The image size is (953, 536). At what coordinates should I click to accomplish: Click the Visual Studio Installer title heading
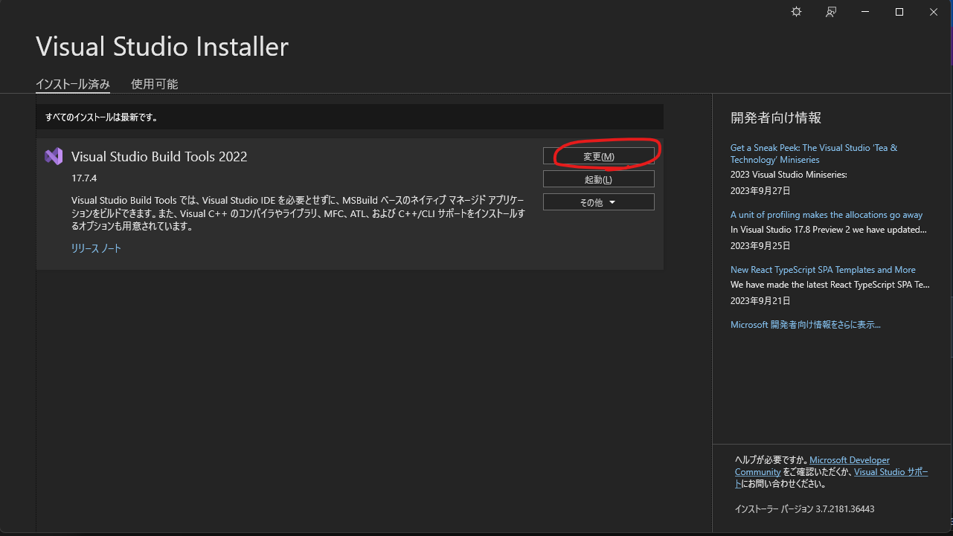click(x=162, y=47)
